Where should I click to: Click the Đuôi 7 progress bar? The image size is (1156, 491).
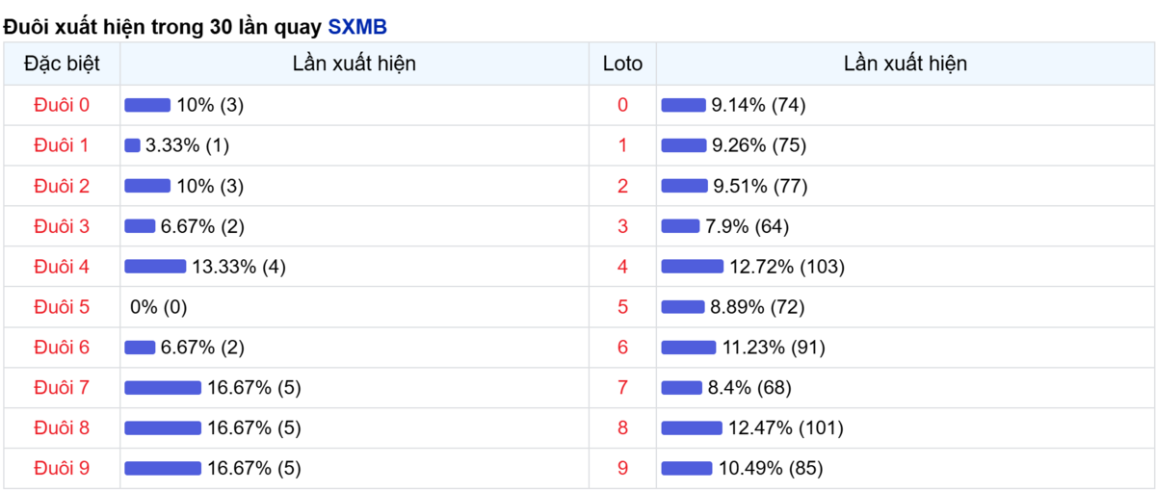click(x=163, y=388)
